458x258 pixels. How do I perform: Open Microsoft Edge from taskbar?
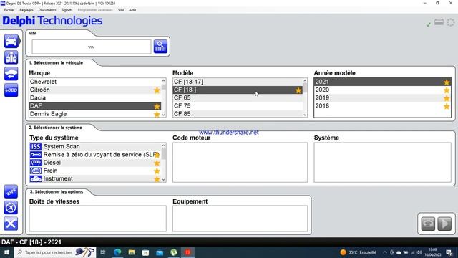click(x=117, y=252)
